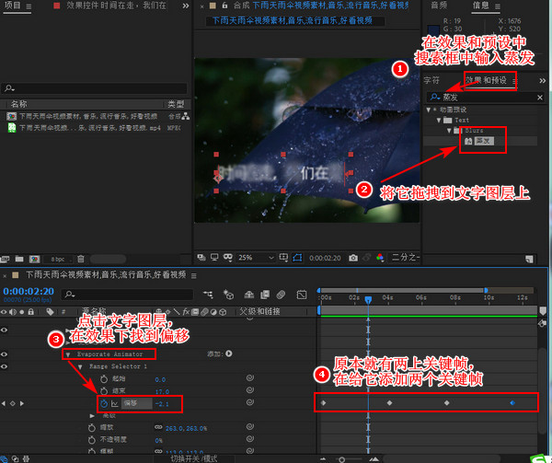The image size is (552, 463).
Task: Toggle hide shy layers icon
Action: point(249,295)
